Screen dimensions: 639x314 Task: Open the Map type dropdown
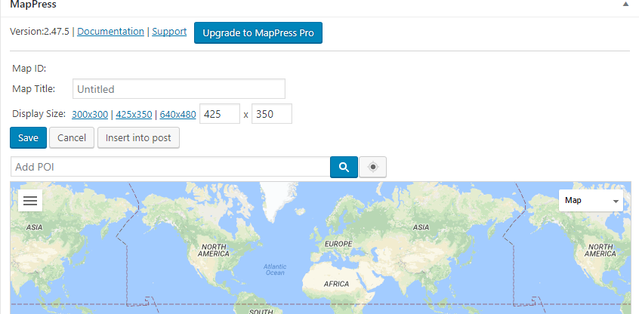(x=591, y=200)
